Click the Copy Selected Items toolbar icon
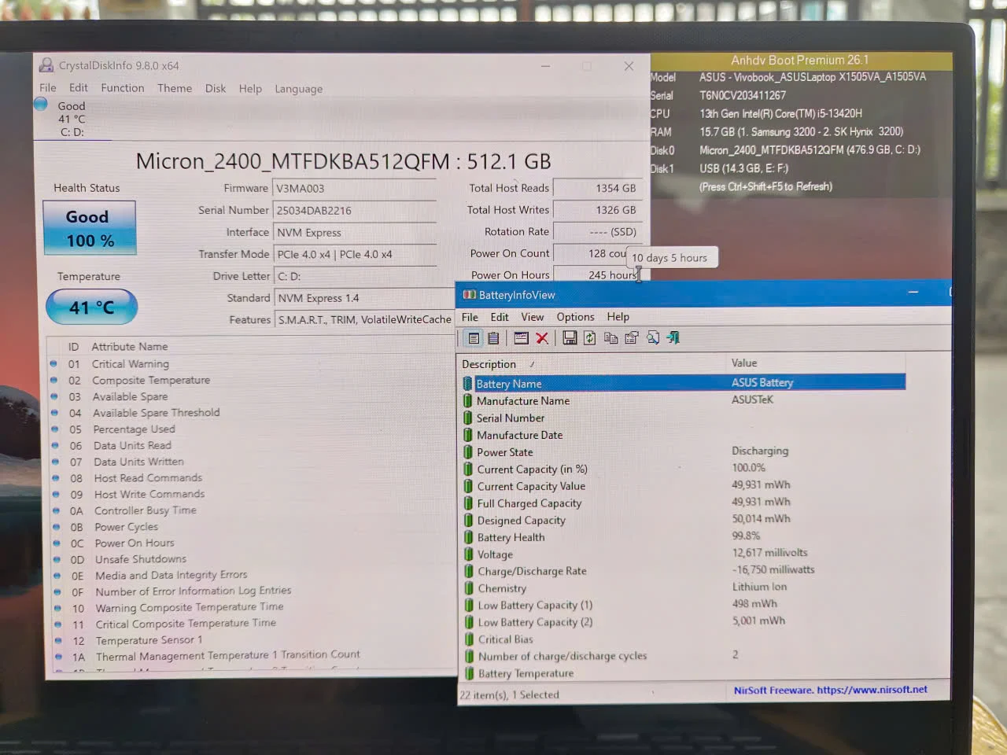 point(610,338)
